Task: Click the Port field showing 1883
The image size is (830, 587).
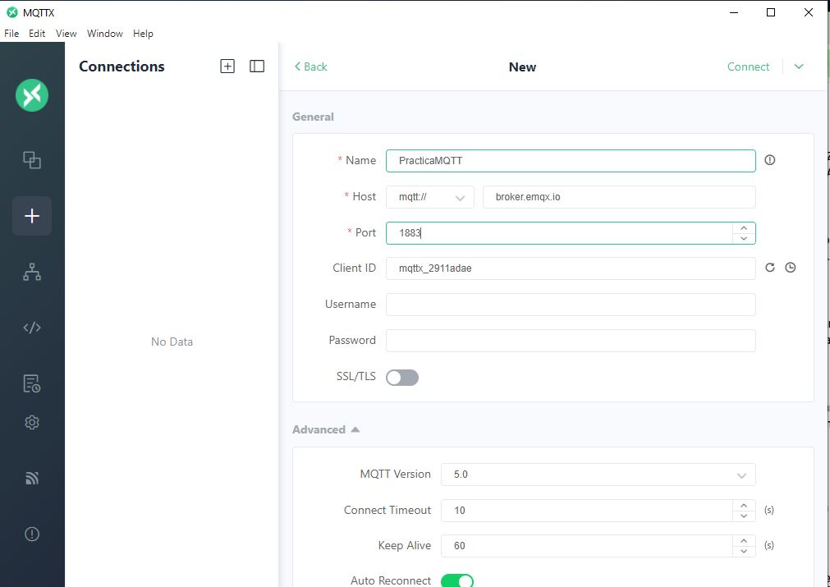Action: [559, 233]
